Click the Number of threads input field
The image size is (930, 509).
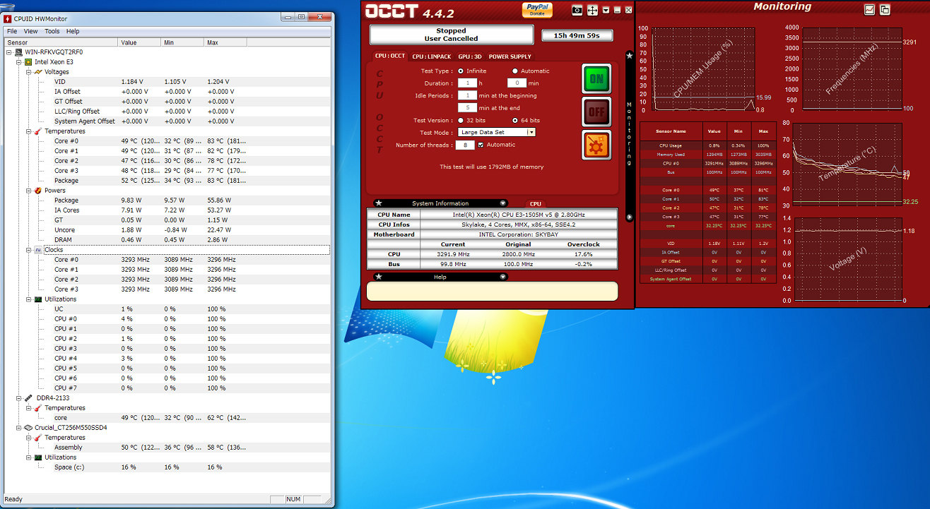tap(464, 145)
